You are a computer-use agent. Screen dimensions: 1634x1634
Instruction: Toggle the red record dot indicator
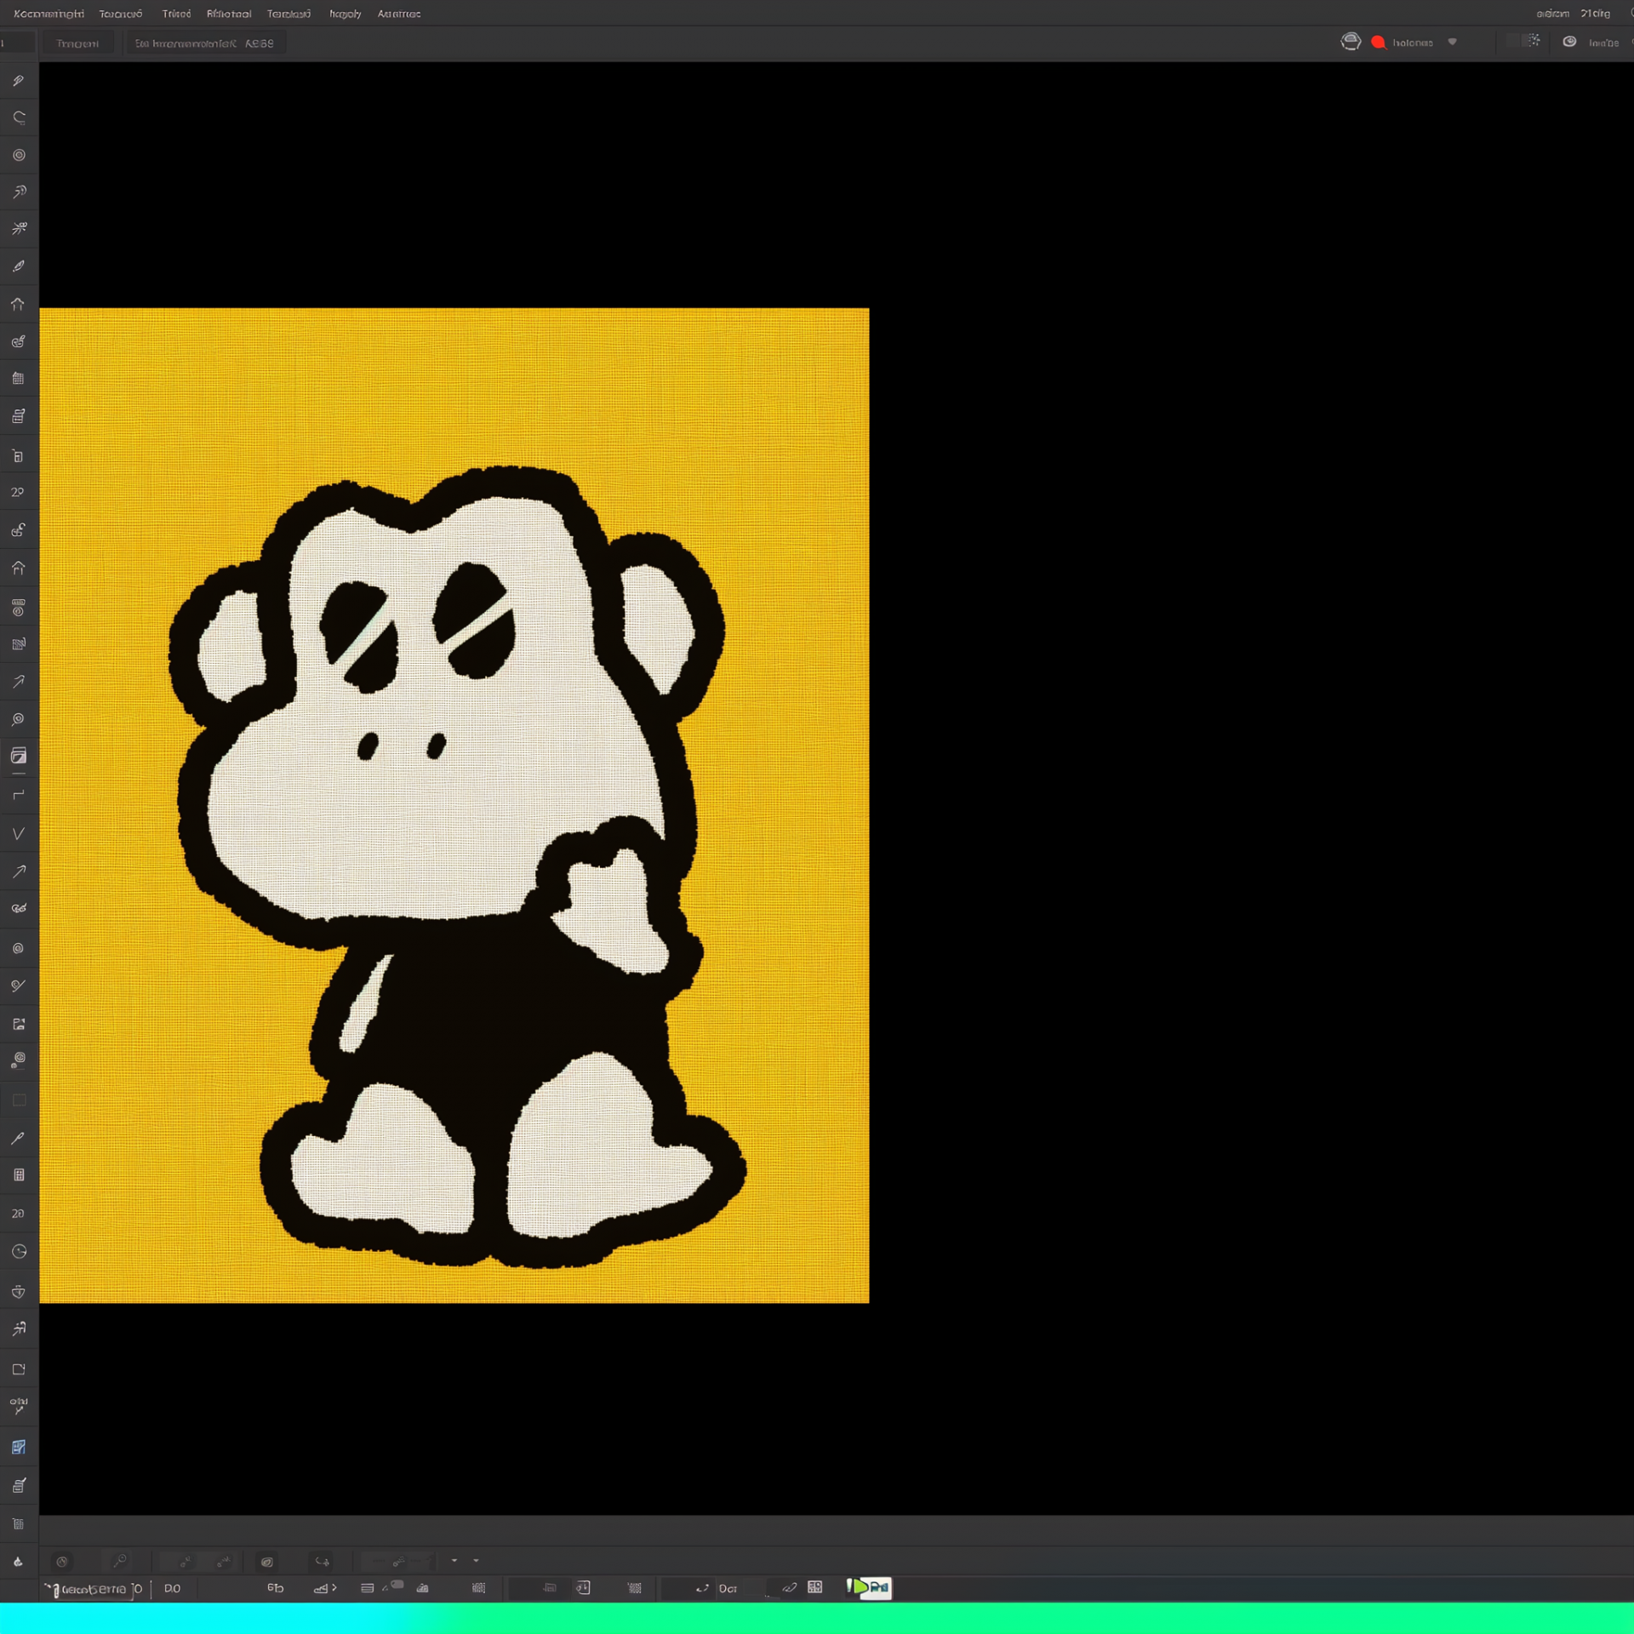1378,43
